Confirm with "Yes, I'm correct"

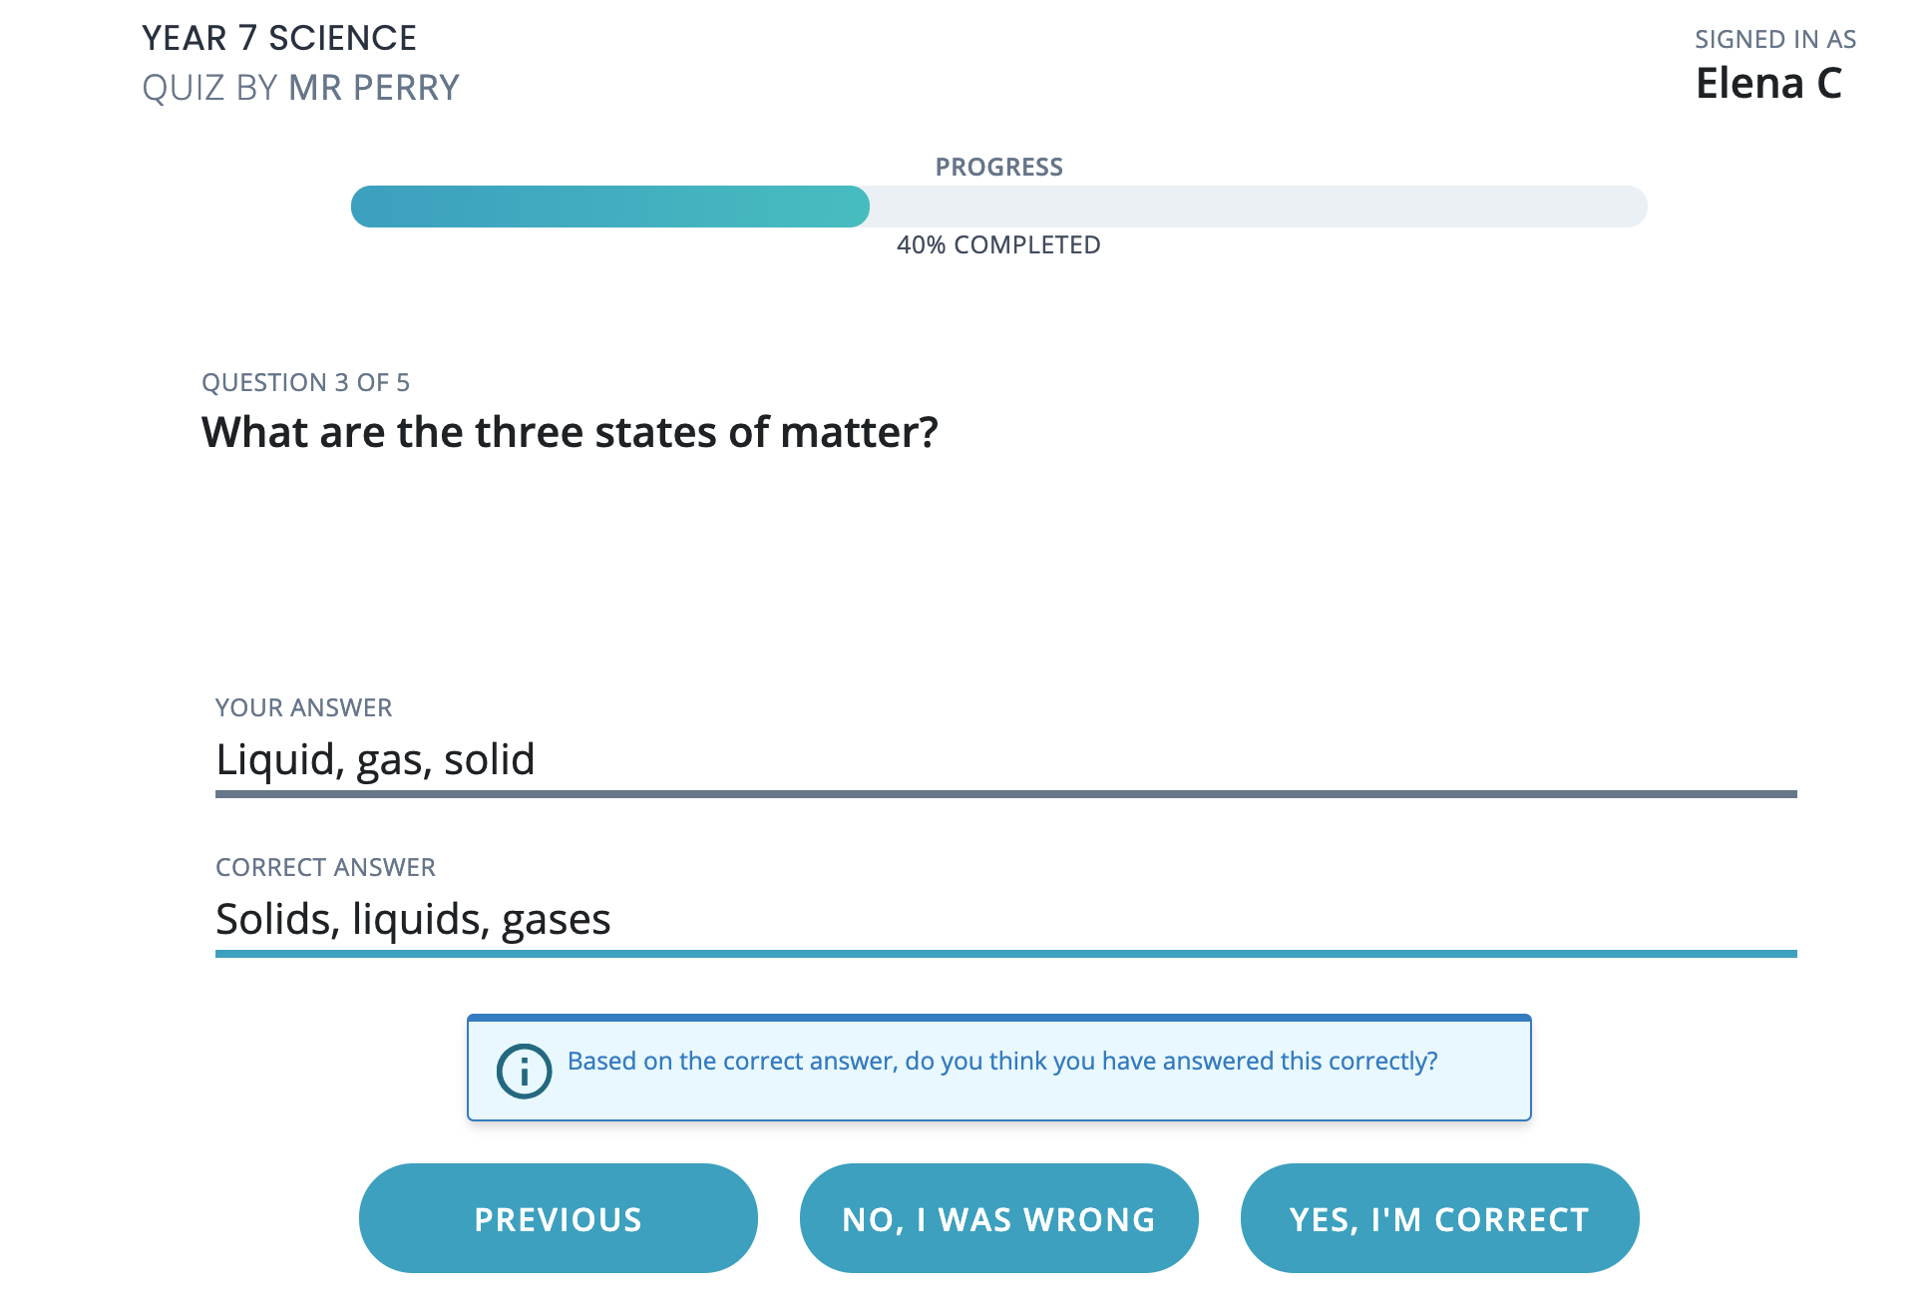tap(1439, 1218)
